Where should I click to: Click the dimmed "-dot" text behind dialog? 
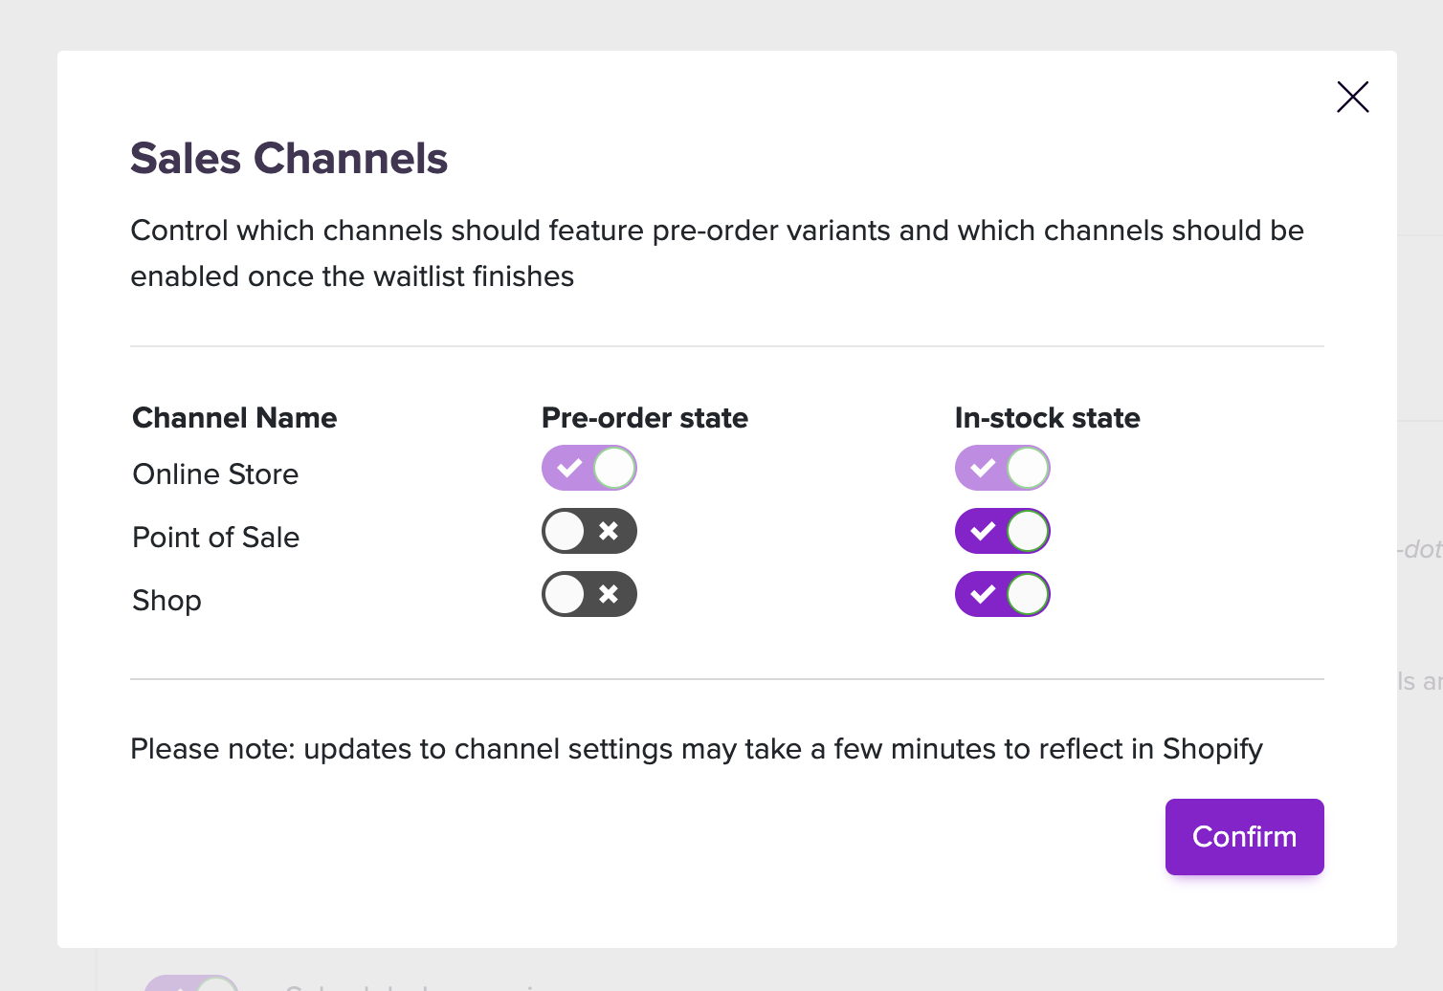pos(1420,549)
